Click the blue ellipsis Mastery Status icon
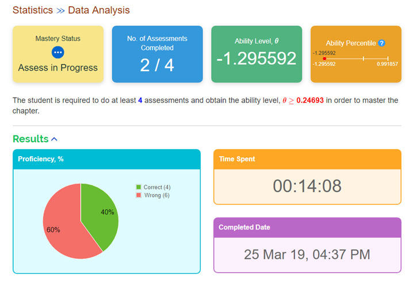This screenshot has width=414, height=287. (57, 52)
